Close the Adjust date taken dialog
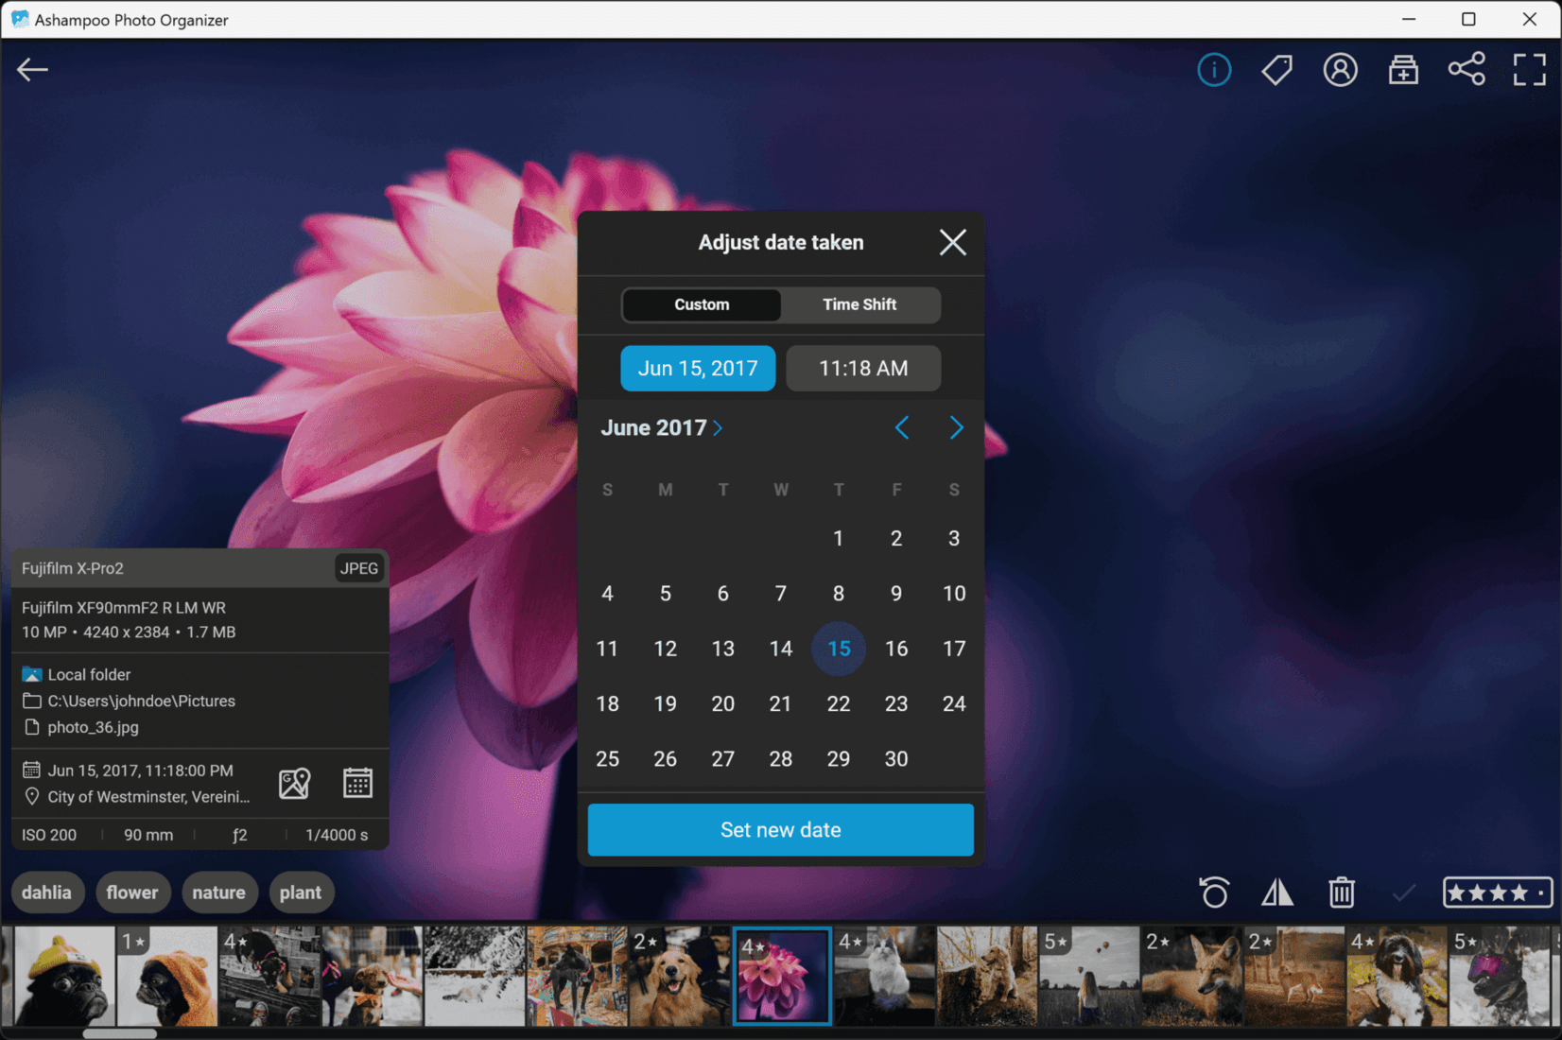 (x=953, y=243)
